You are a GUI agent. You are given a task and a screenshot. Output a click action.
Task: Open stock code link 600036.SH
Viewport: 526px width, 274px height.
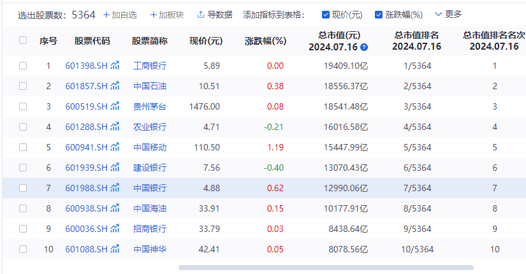click(86, 229)
